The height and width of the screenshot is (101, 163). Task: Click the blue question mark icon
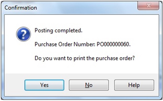pyautogui.click(x=23, y=34)
